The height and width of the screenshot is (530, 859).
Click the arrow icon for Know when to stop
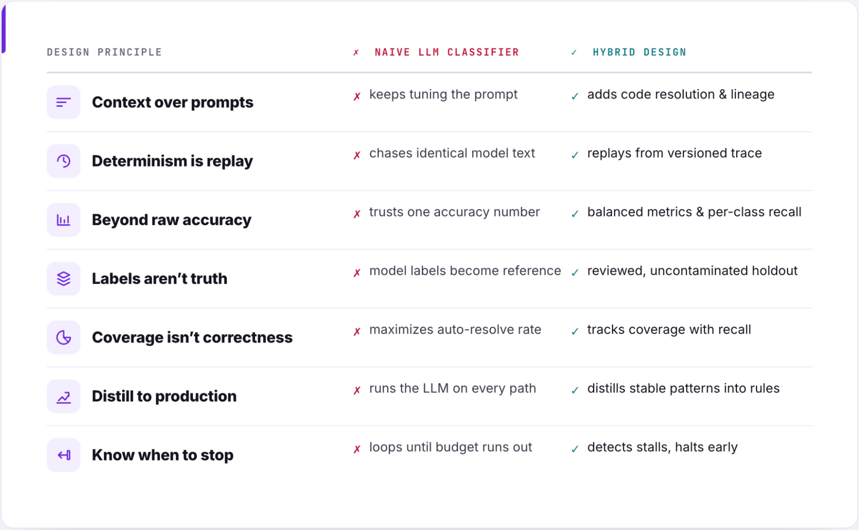coord(64,455)
